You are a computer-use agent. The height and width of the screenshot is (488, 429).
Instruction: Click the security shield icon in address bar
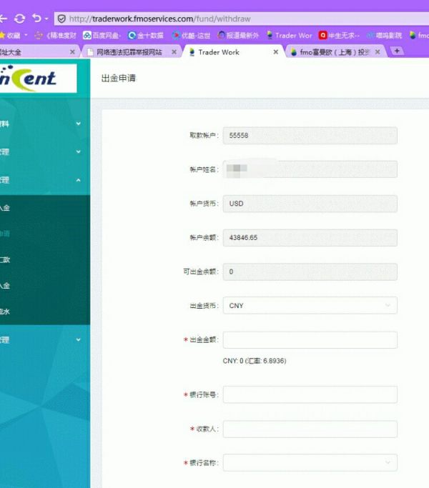pyautogui.click(x=61, y=19)
